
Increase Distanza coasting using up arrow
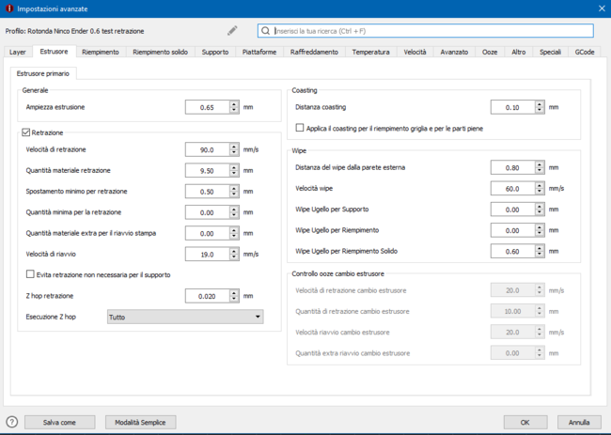pyautogui.click(x=540, y=104)
